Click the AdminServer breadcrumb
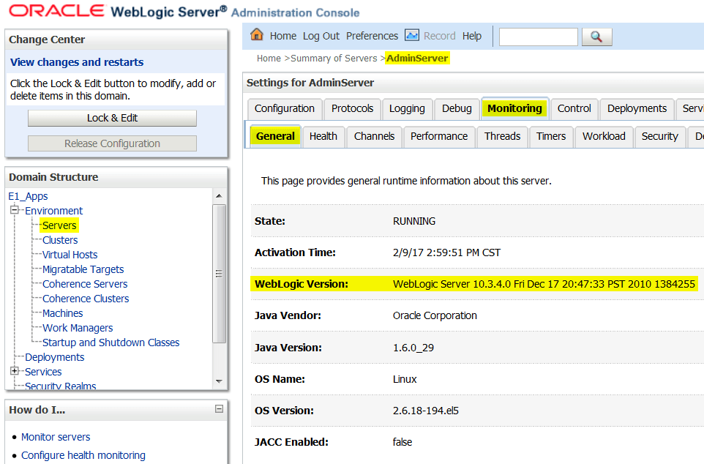Image resolution: width=704 pixels, height=464 pixels. [x=417, y=59]
